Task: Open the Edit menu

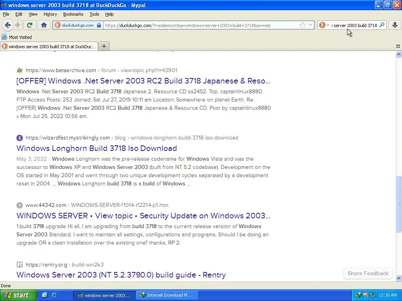Action: [19, 14]
